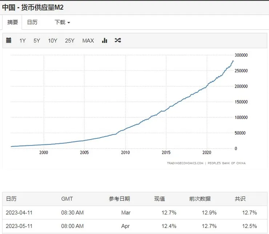Click the PEOPLE'S BANK OF CHINA label
The width and height of the screenshot is (269, 234).
pyautogui.click(x=226, y=163)
